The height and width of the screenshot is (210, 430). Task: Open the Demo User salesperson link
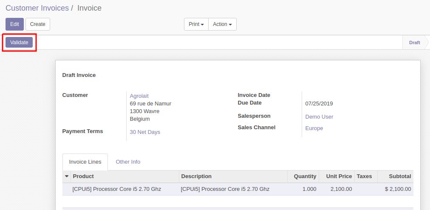click(x=319, y=116)
